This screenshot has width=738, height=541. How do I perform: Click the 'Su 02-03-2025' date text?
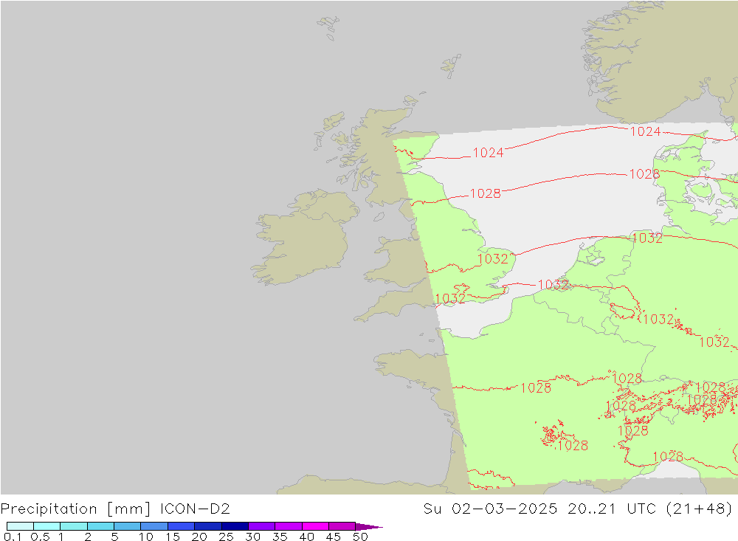click(x=490, y=509)
